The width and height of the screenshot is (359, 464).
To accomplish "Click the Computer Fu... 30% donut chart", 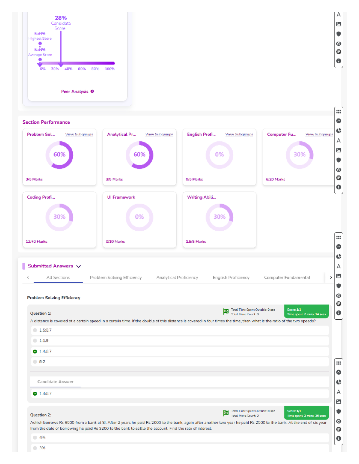I will [x=299, y=155].
